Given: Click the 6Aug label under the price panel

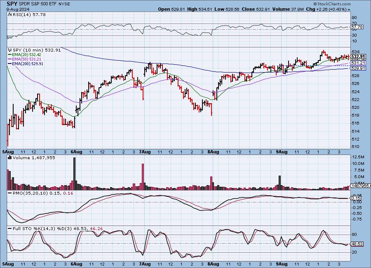Looking at the screenshot, I should click(76, 152).
